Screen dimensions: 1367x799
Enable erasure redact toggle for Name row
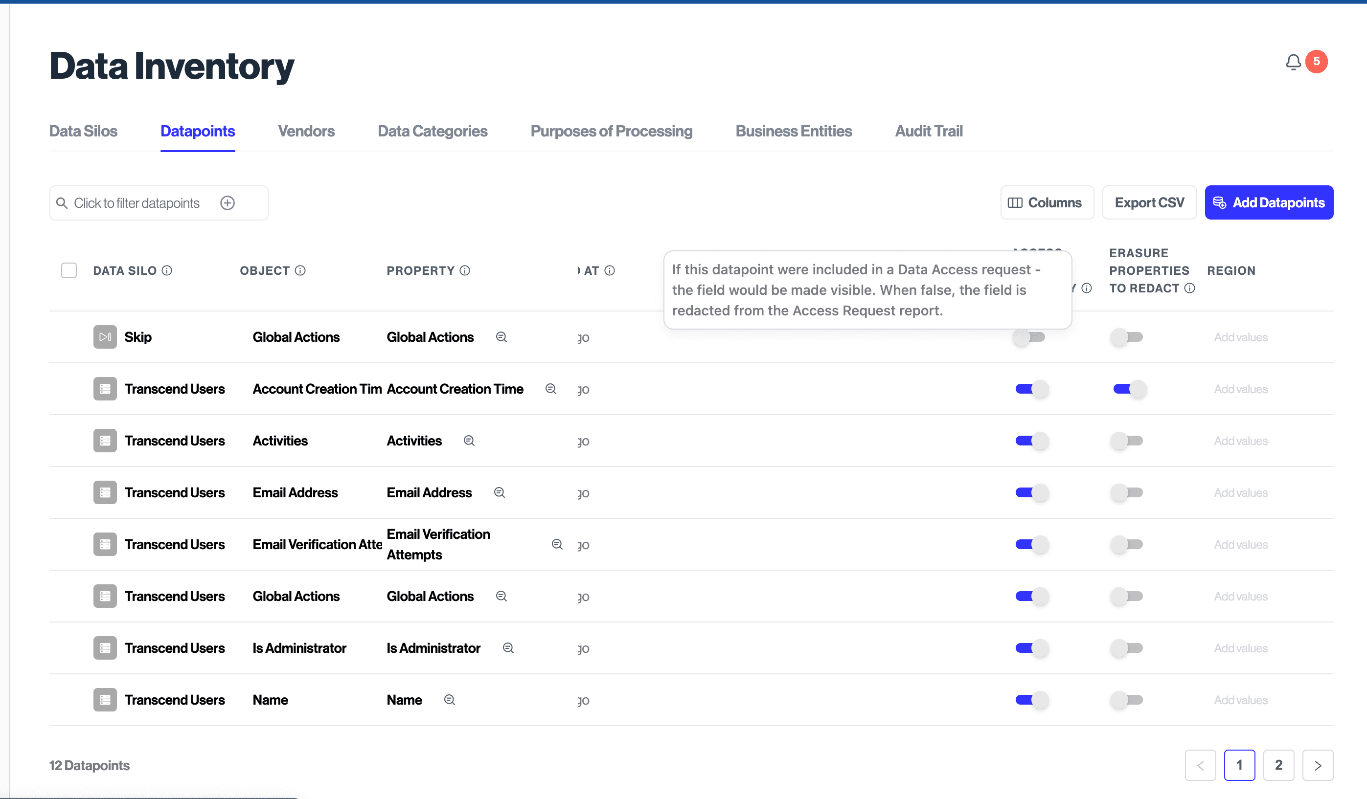click(1127, 700)
